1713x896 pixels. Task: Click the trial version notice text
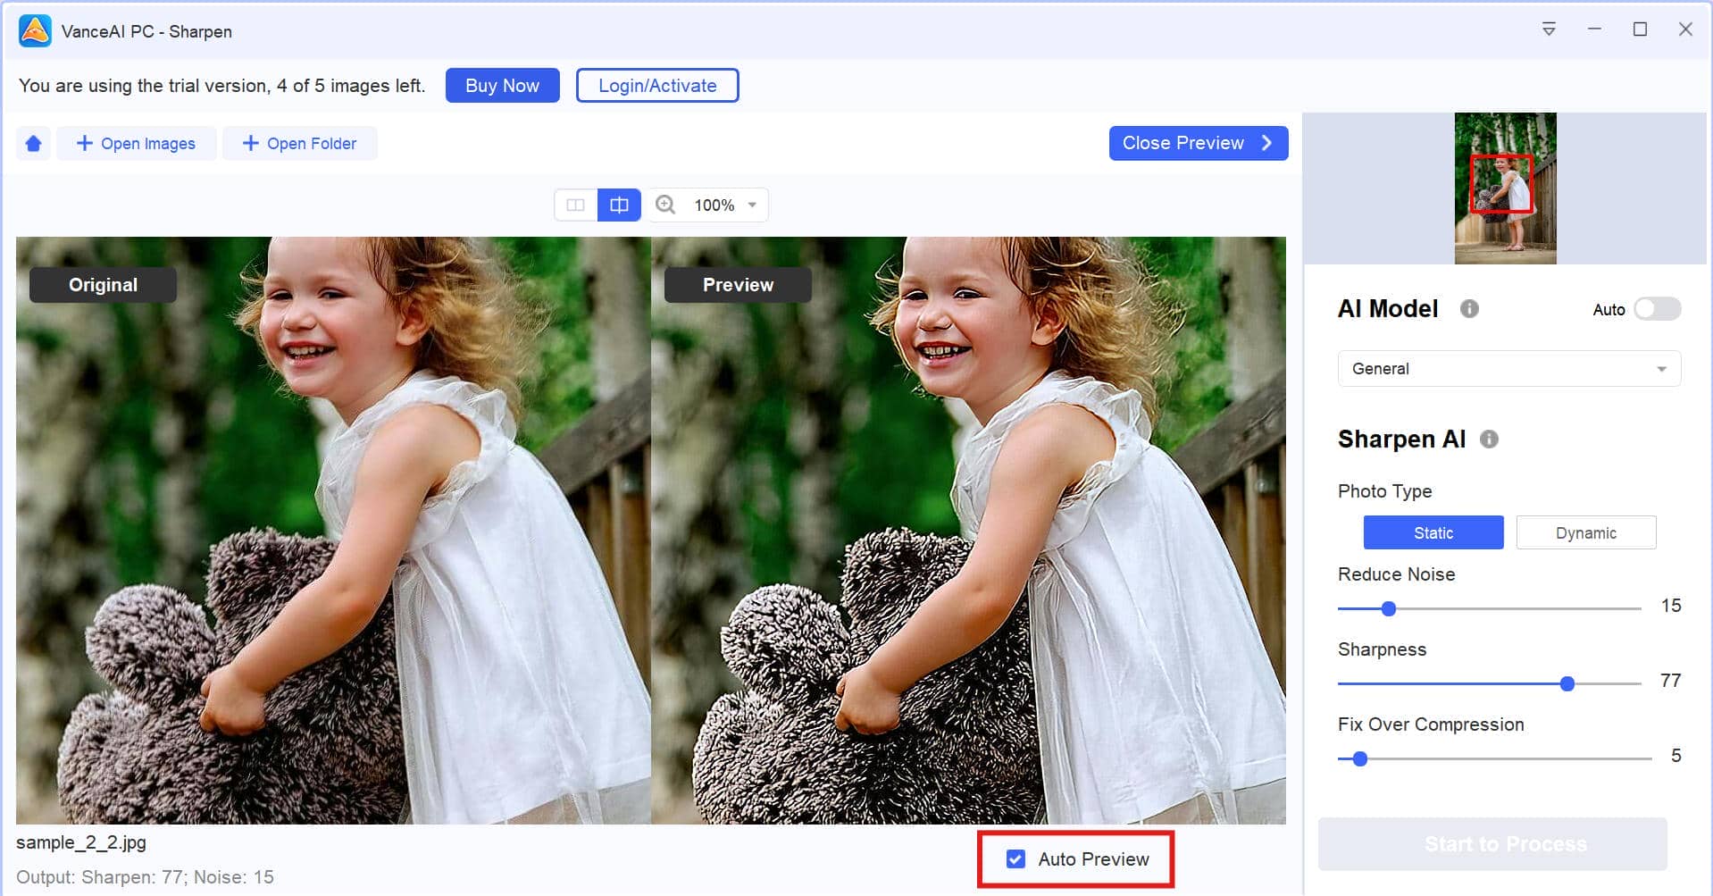point(221,86)
